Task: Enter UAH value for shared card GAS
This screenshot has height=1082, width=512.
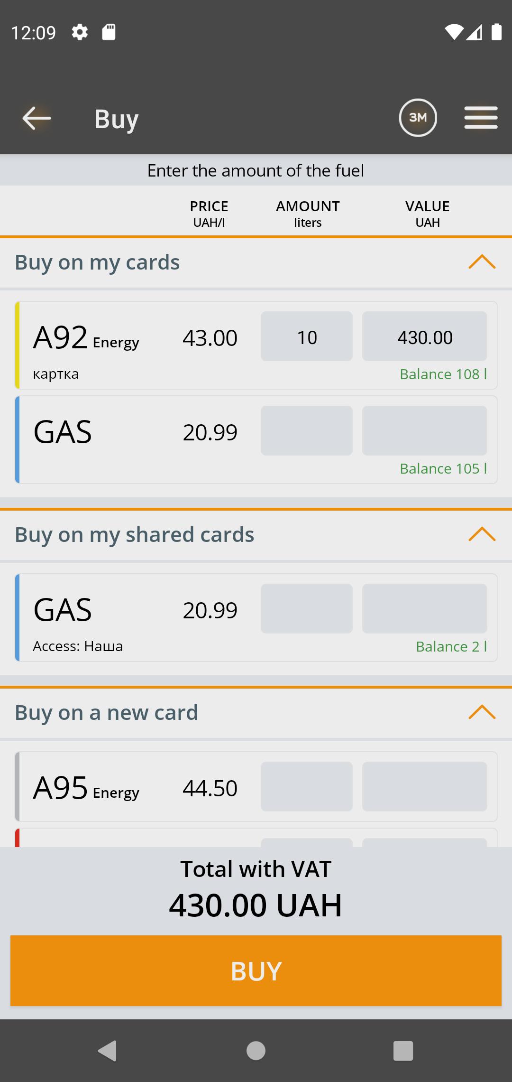Action: (425, 609)
